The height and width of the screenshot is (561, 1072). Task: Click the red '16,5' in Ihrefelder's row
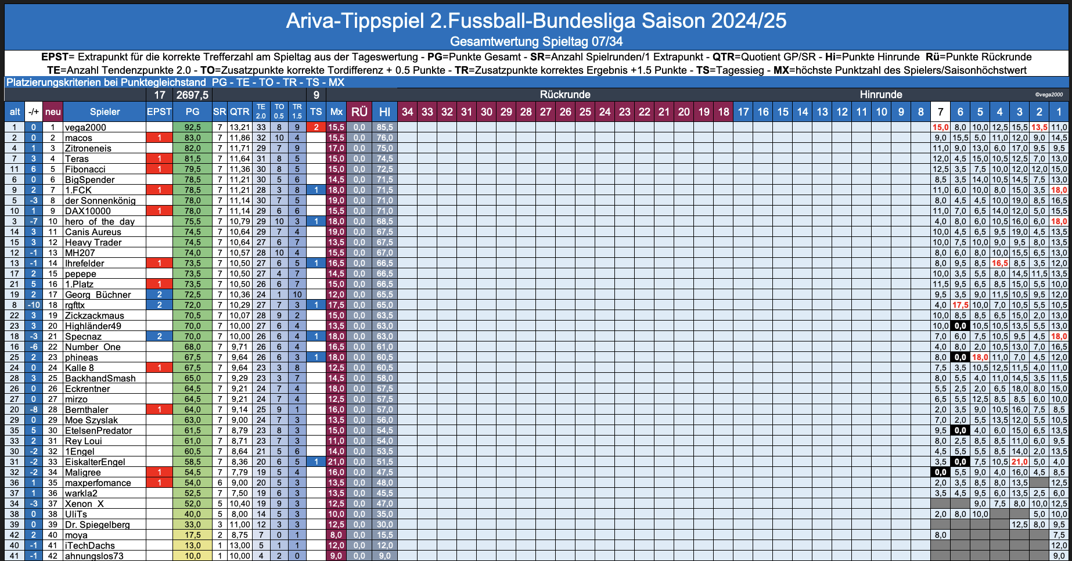999,263
